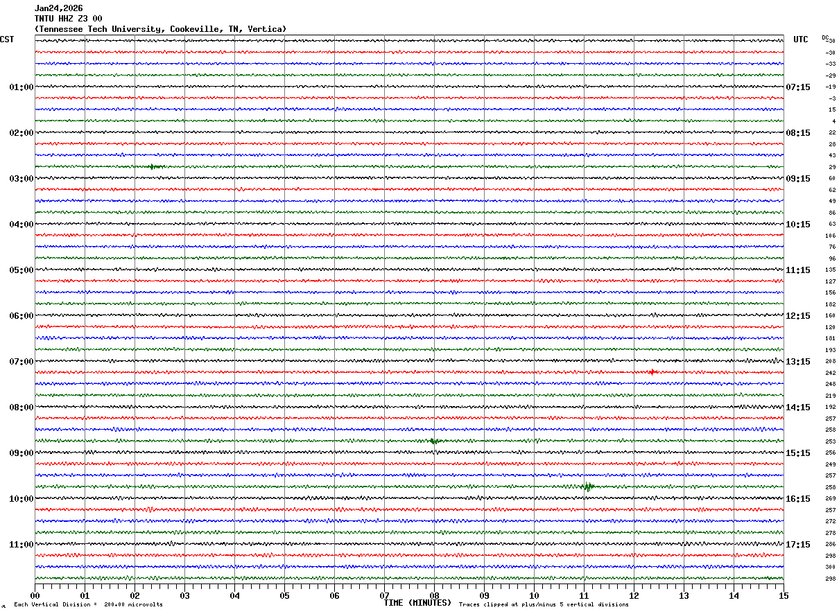Click the 09:15 UTC time label
The width and height of the screenshot is (839, 614).
click(x=798, y=179)
